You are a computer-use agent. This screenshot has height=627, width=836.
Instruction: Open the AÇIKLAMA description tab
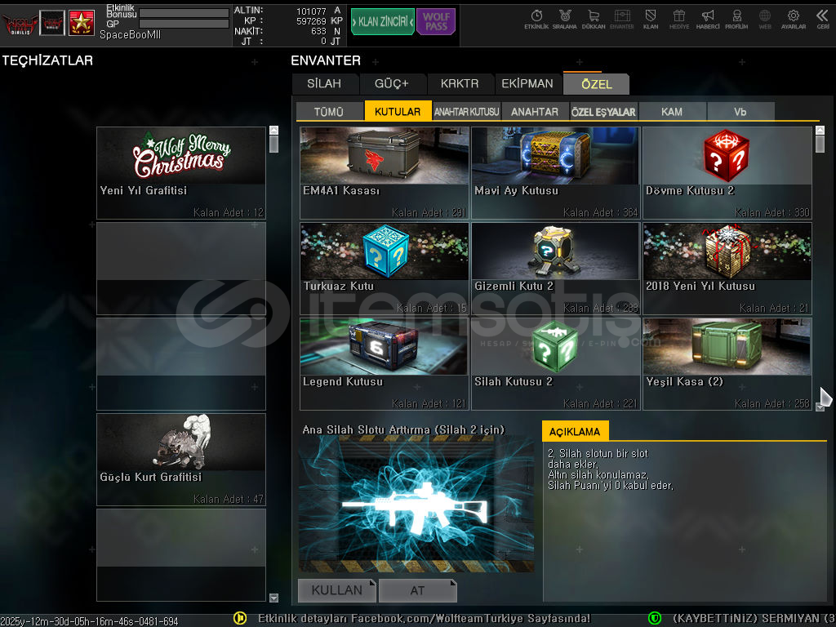[575, 431]
